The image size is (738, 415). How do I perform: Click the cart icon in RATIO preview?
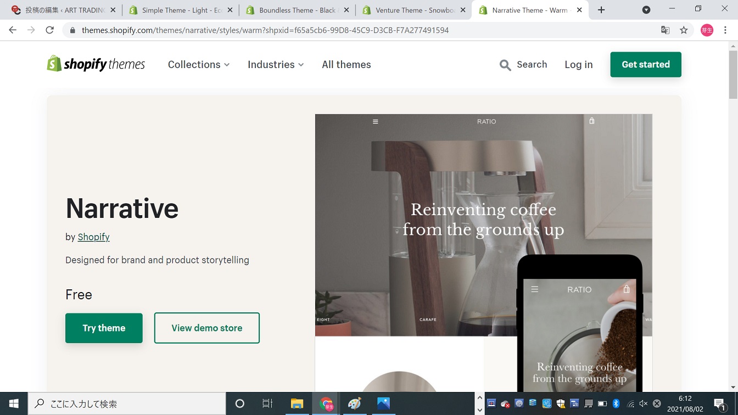point(592,121)
